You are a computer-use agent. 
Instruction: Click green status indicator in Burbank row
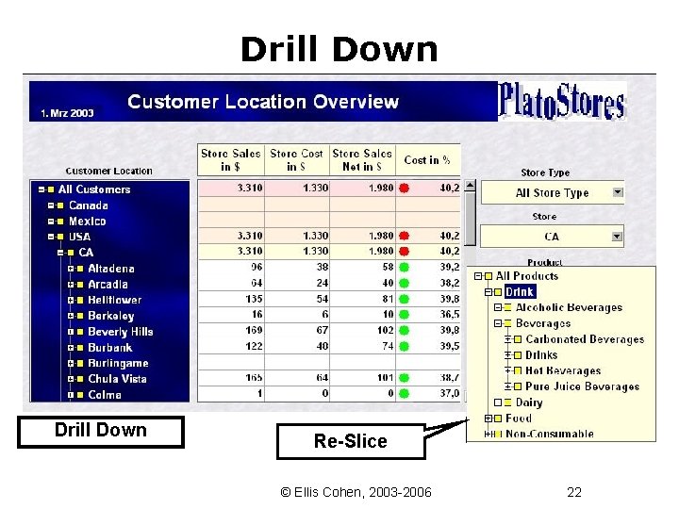point(404,346)
